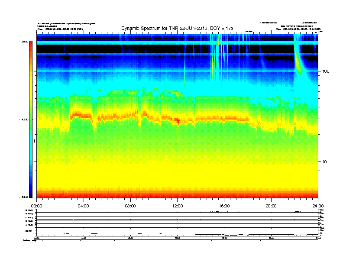Click the dark red intensity spot near 12:00

coord(178,121)
